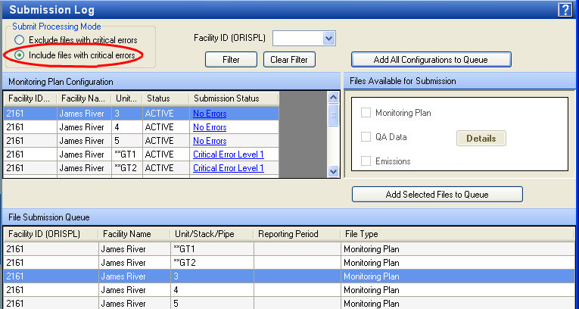This screenshot has height=309, width=579.
Task: Click the Details button
Action: (481, 139)
